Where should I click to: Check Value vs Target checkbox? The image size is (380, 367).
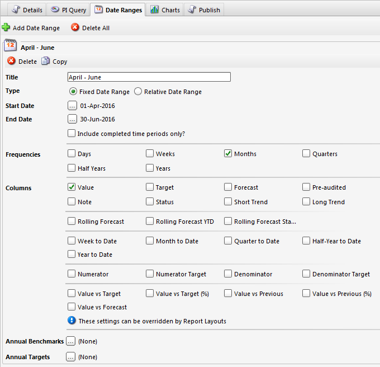tap(72, 293)
